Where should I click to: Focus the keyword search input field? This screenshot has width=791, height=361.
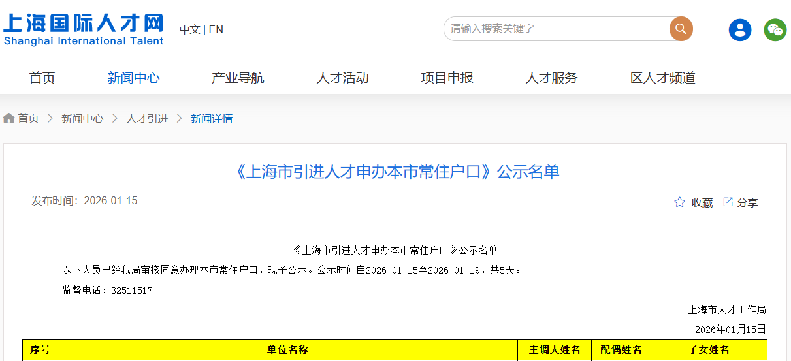coord(557,29)
